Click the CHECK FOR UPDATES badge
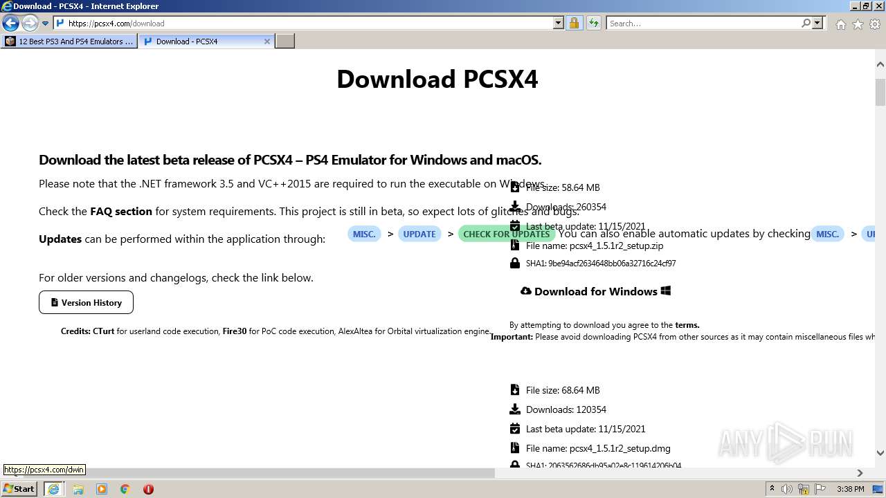Viewport: 886px width, 498px height. pyautogui.click(x=506, y=234)
